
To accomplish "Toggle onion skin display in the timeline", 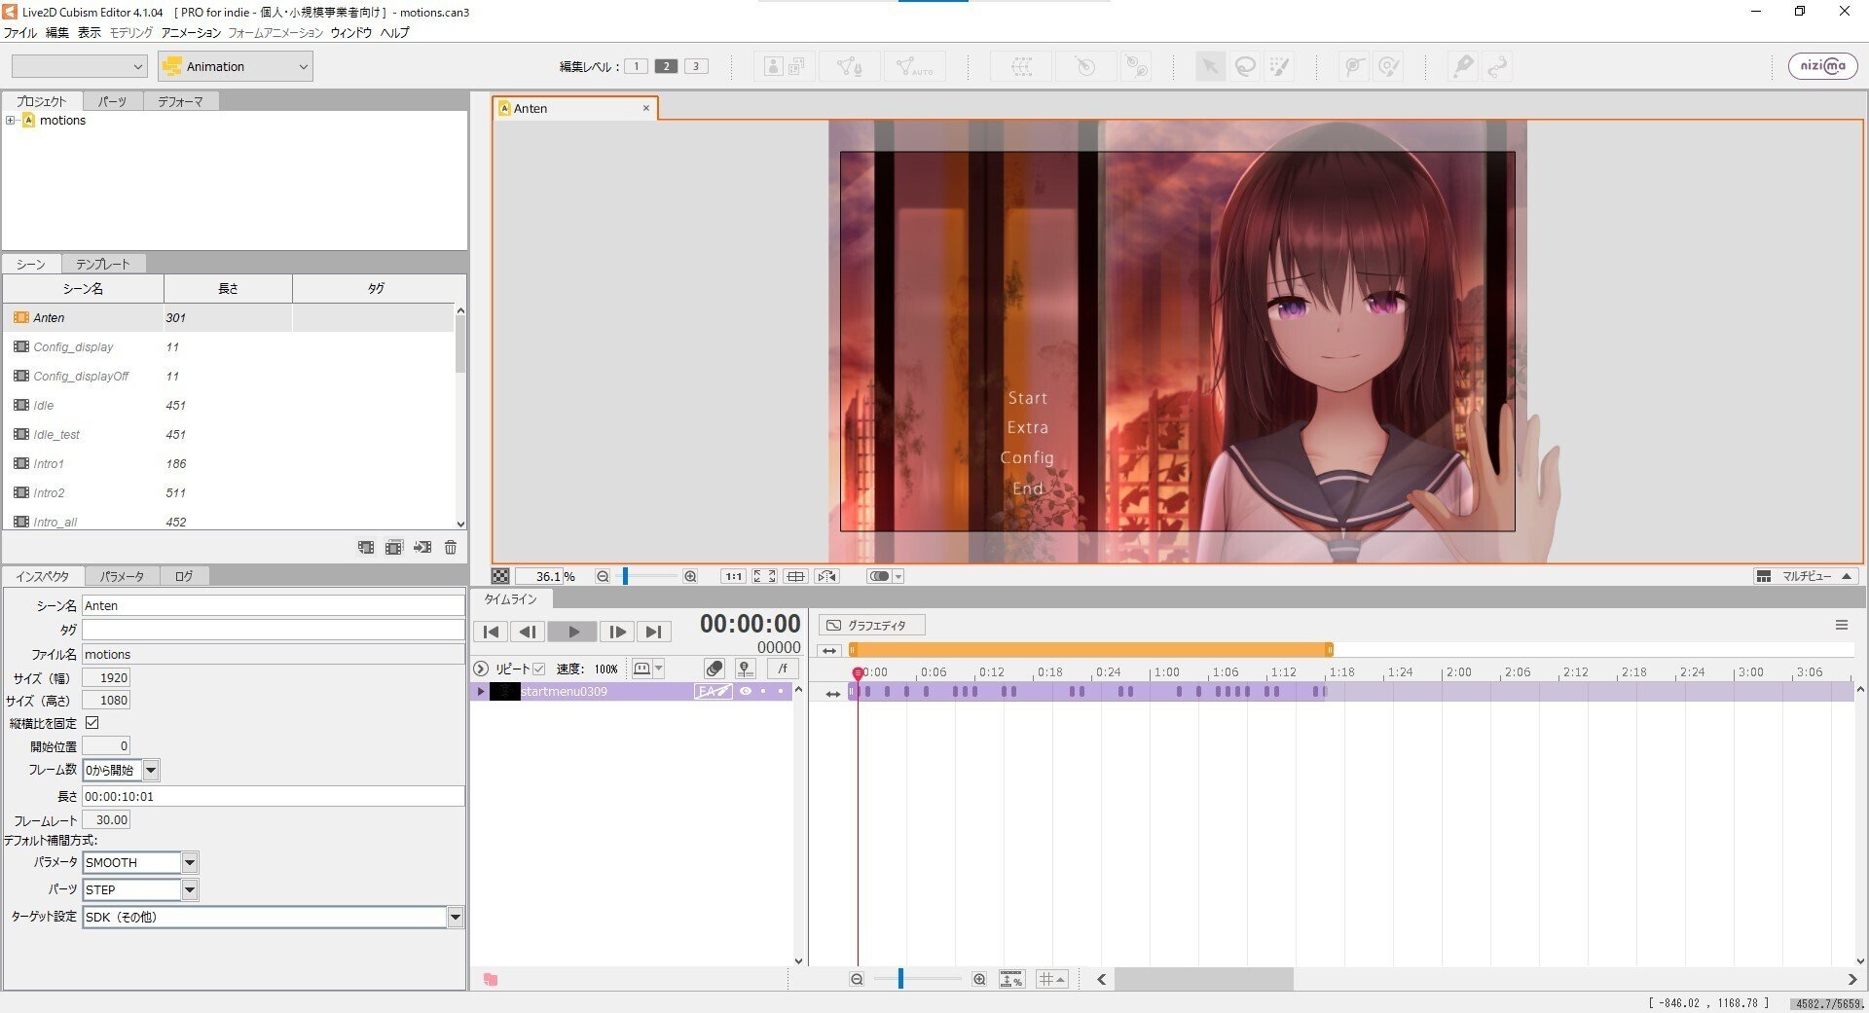I will (715, 669).
